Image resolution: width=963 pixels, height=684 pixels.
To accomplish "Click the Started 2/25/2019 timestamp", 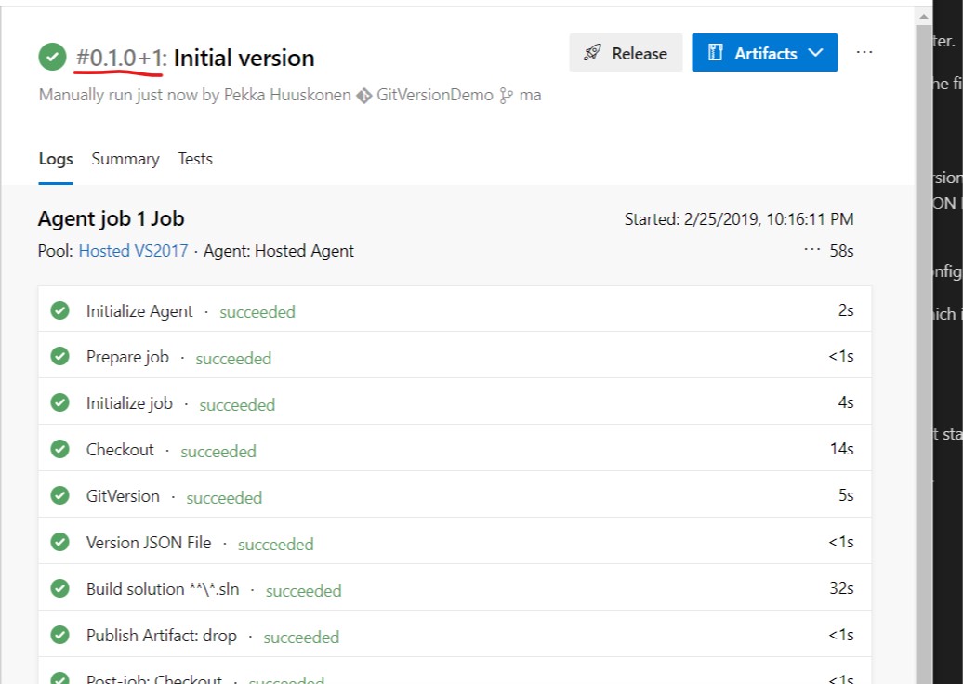I will 739,219.
